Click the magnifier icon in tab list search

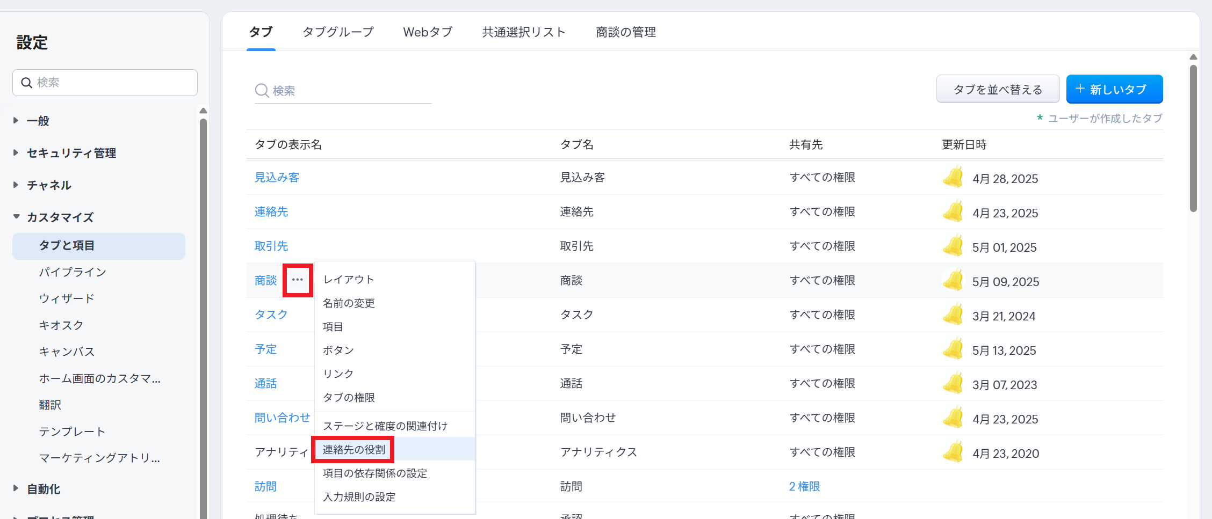pyautogui.click(x=262, y=91)
